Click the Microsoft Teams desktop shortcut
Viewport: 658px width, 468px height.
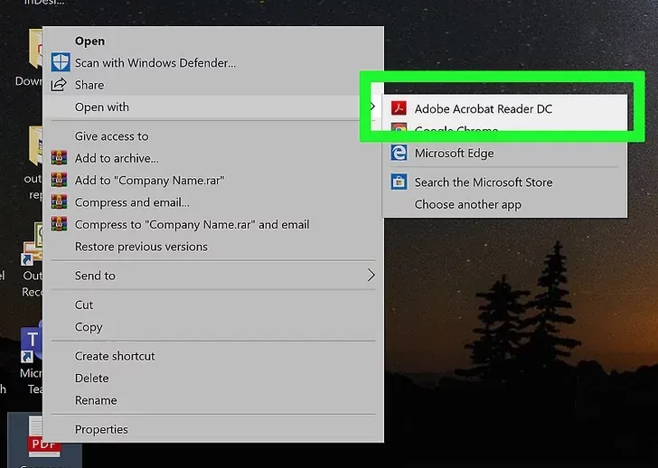pos(31,357)
